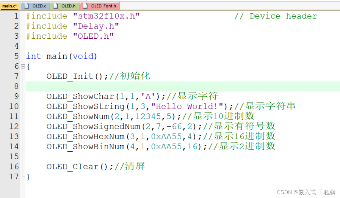Click the 'A' character literal on line 9

[148, 96]
